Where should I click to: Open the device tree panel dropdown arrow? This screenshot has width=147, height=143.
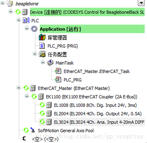tap(141, 3)
